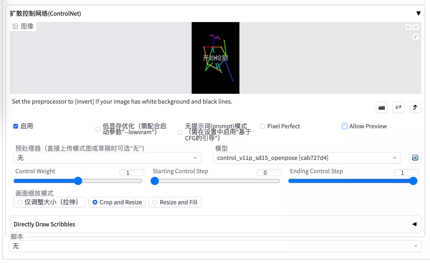This screenshot has width=430, height=263.
Task: Collapse the ControlNet panel triangle
Action: point(419,13)
